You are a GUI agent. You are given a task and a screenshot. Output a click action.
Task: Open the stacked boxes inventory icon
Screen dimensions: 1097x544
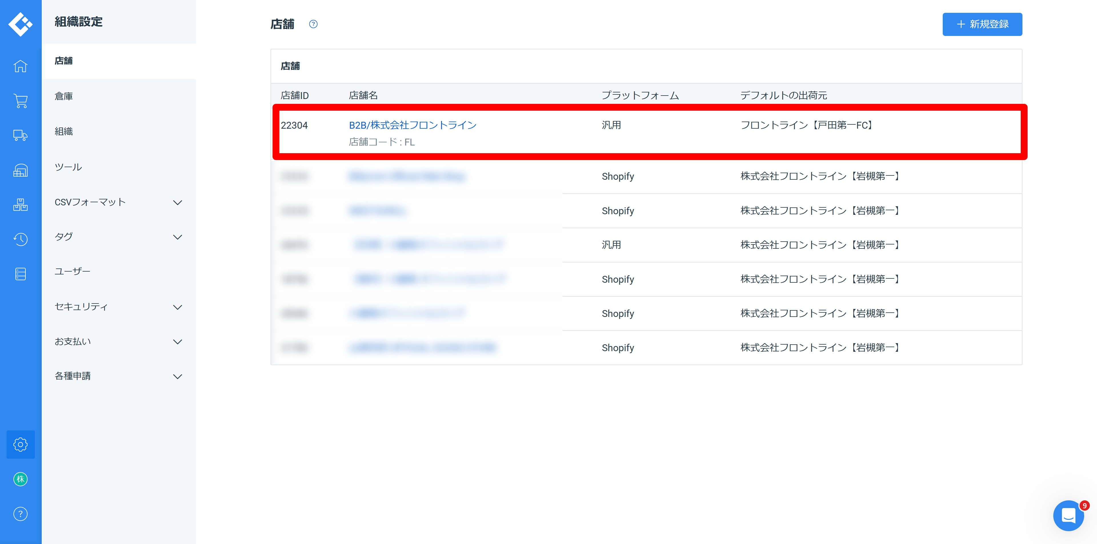click(x=21, y=205)
